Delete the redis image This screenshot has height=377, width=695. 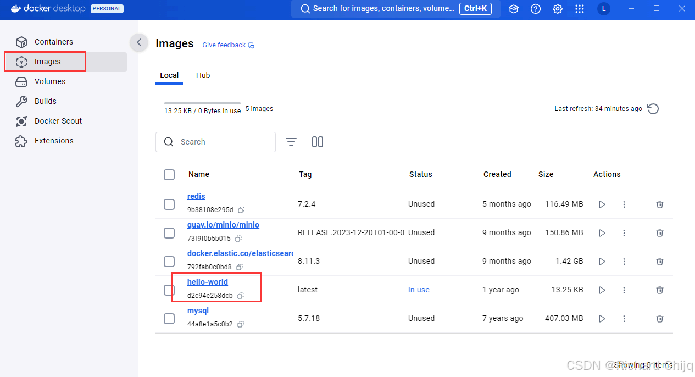pos(660,204)
